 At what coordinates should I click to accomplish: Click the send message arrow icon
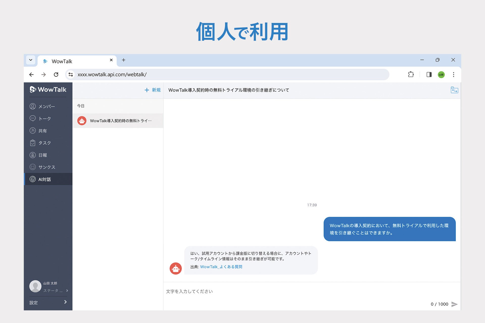454,304
